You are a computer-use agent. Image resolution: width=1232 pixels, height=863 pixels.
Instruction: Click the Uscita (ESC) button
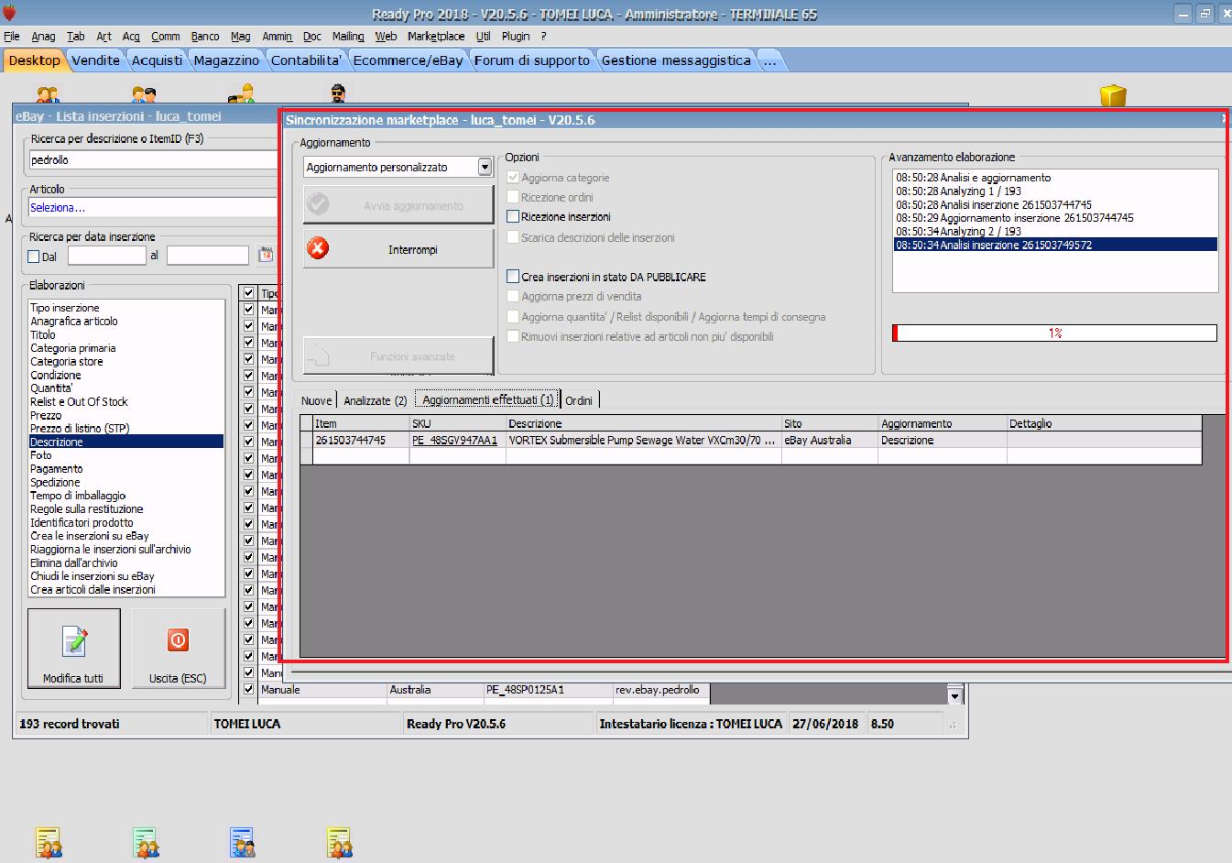tap(178, 649)
